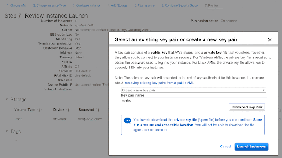The width and height of the screenshot is (282, 158).
Task: Click the Key pair name field
Action: click(x=194, y=101)
